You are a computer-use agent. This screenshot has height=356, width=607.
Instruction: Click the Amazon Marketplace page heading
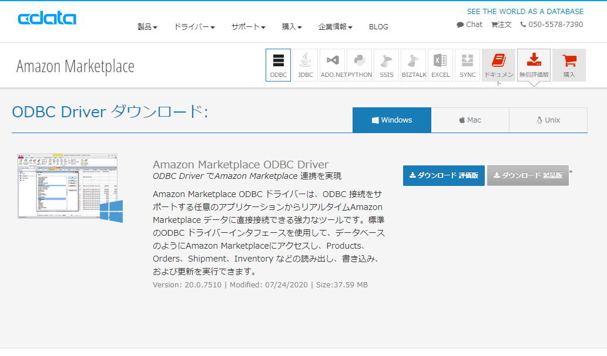[75, 66]
